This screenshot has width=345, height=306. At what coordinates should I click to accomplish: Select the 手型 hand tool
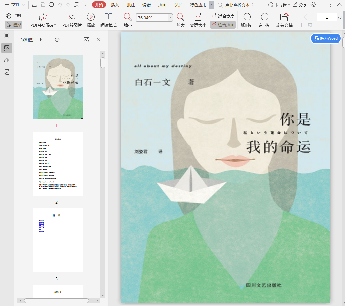(x=14, y=16)
